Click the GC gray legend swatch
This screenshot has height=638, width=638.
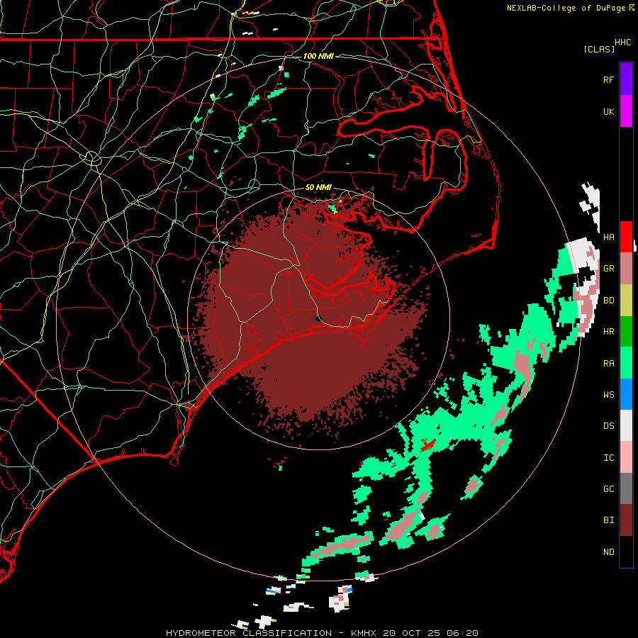626,488
